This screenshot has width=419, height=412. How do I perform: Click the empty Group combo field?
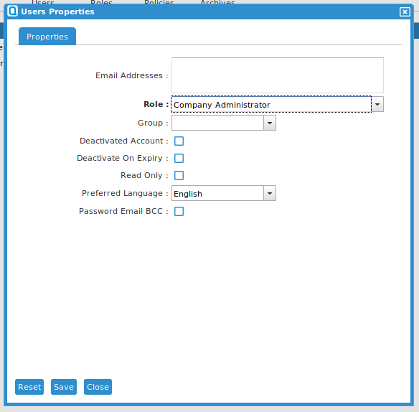pyautogui.click(x=217, y=123)
